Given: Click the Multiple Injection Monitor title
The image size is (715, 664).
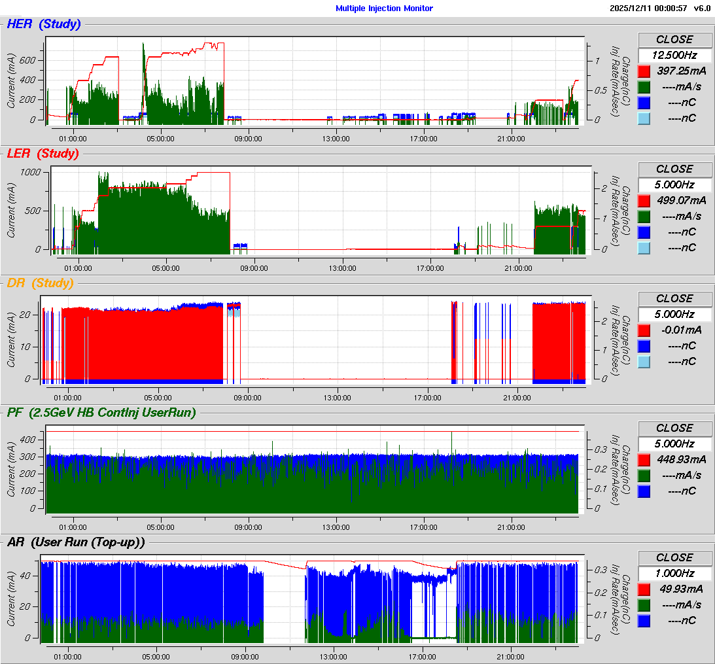Looking at the screenshot, I should [x=384, y=9].
